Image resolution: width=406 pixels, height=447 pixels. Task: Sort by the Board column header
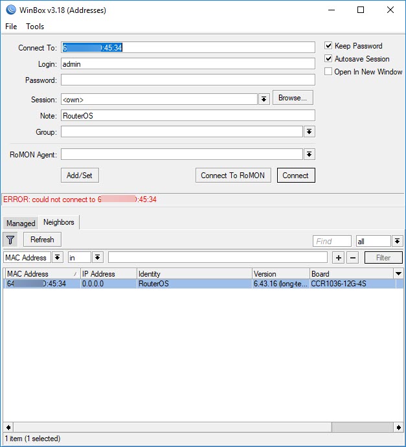352,273
